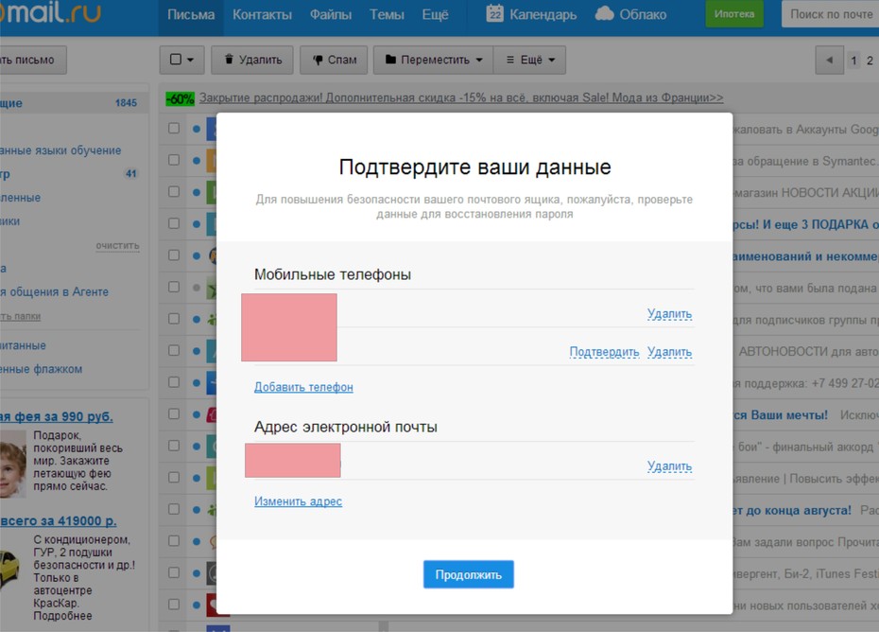Tick the second email's checkbox
The height and width of the screenshot is (632, 879).
[174, 160]
